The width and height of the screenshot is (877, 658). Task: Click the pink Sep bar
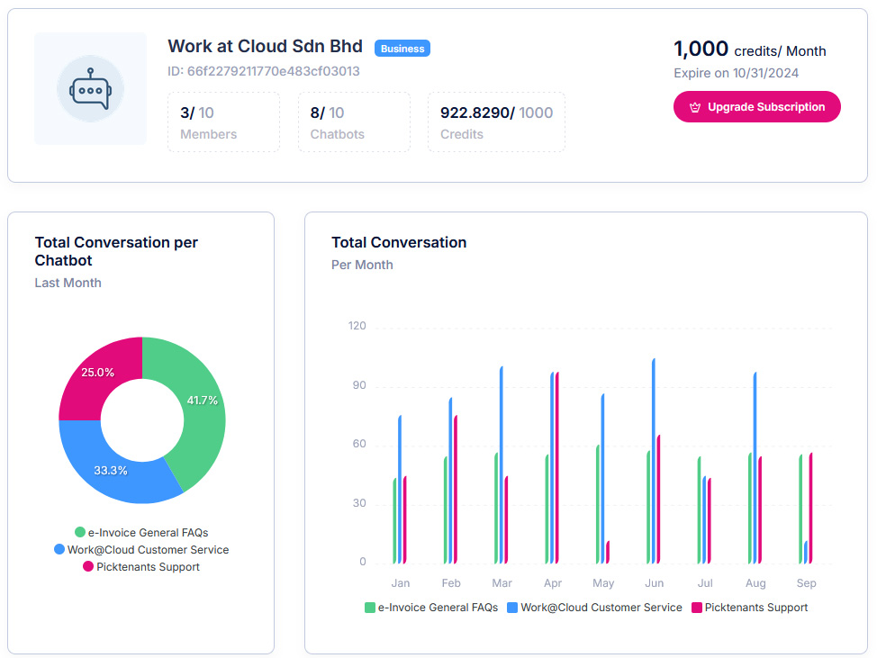tap(811, 509)
